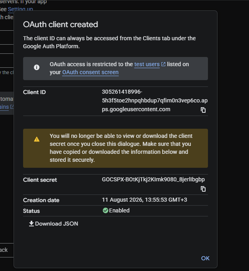Click the Client ID label

[x=34, y=92]
